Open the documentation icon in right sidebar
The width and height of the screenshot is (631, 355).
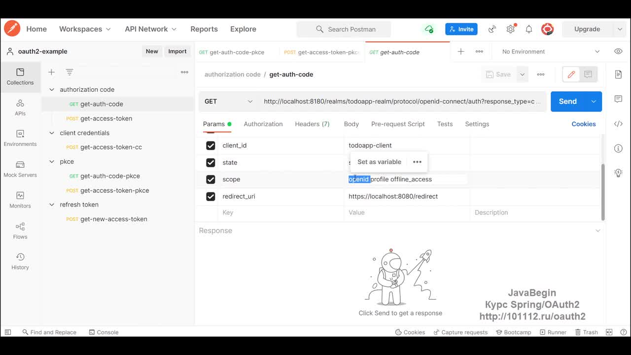tap(618, 74)
